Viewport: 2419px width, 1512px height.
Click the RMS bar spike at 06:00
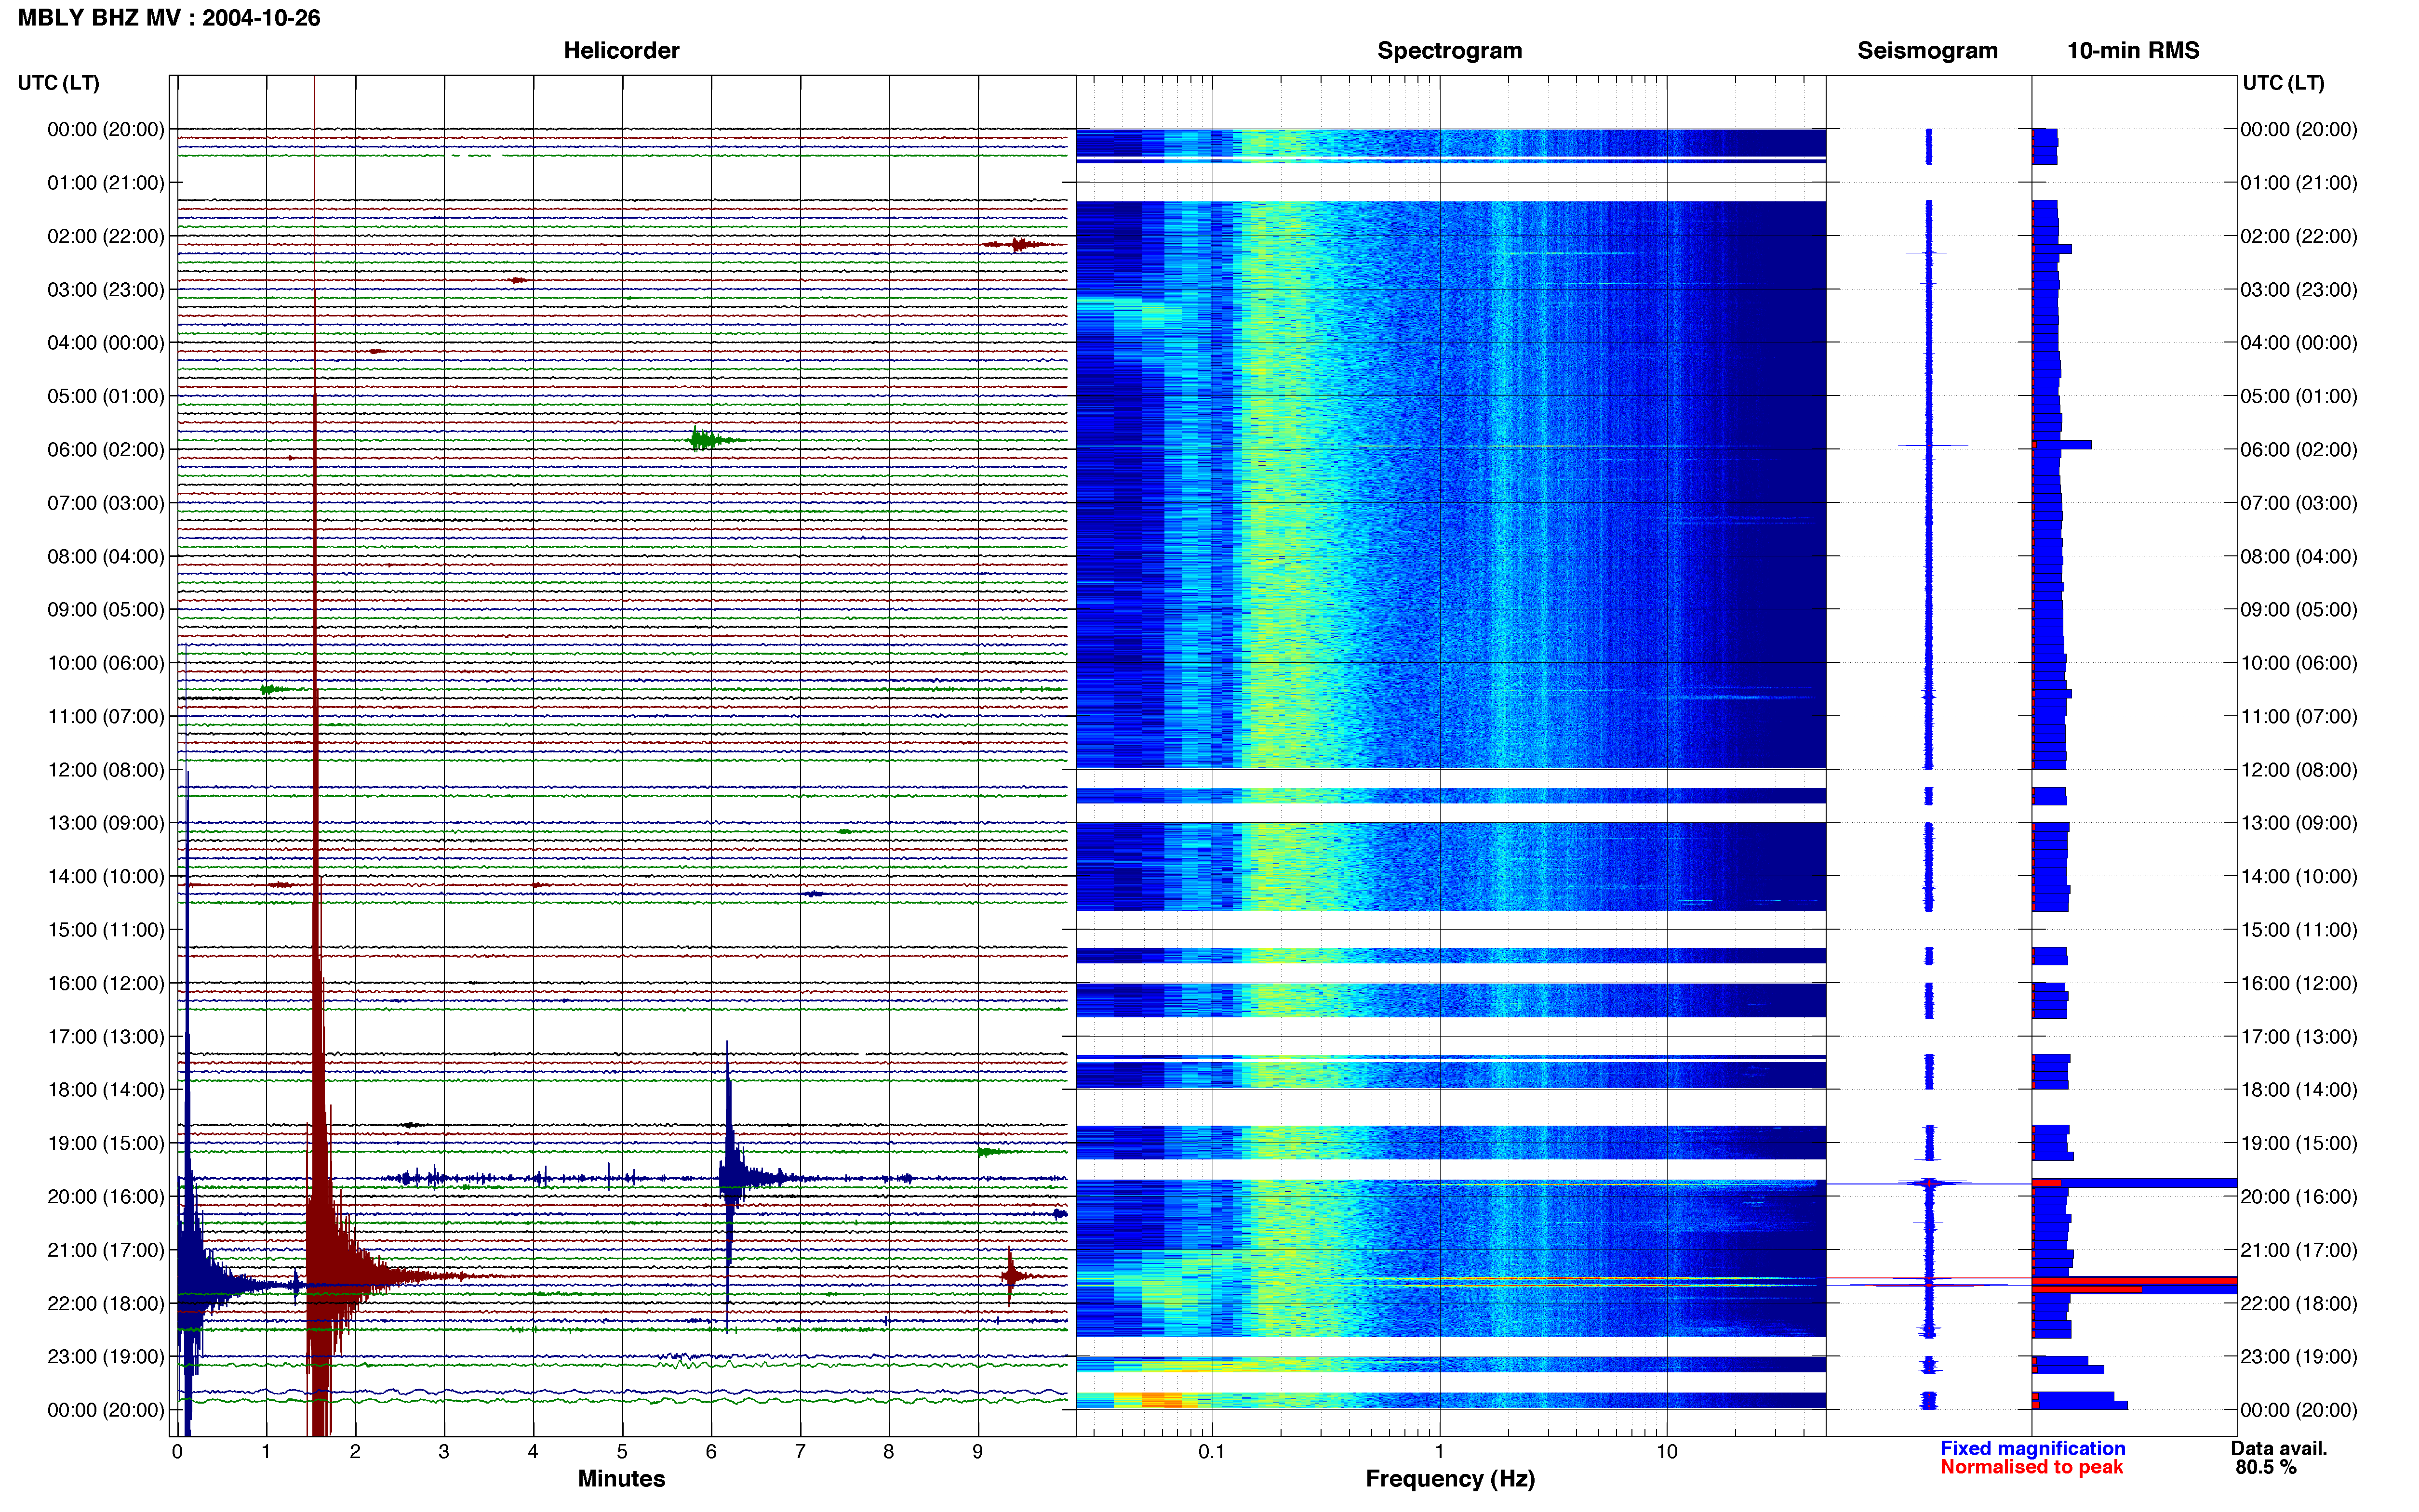(x=2062, y=445)
